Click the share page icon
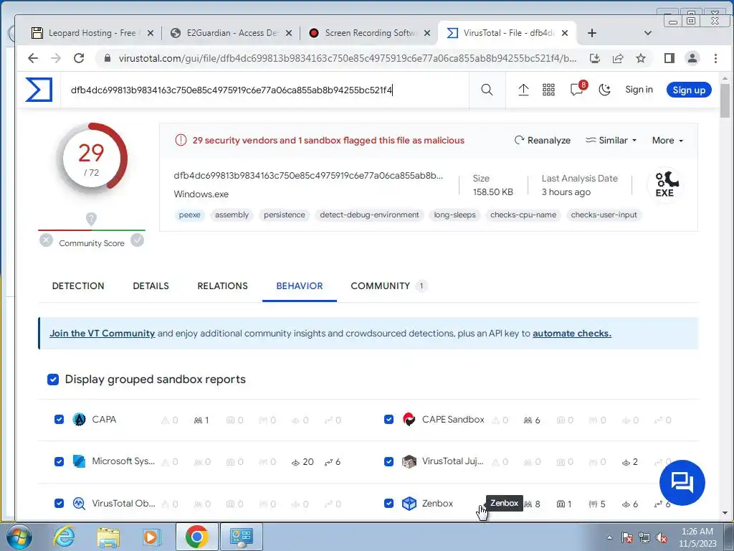Screen dimensions: 734x551 (618, 58)
